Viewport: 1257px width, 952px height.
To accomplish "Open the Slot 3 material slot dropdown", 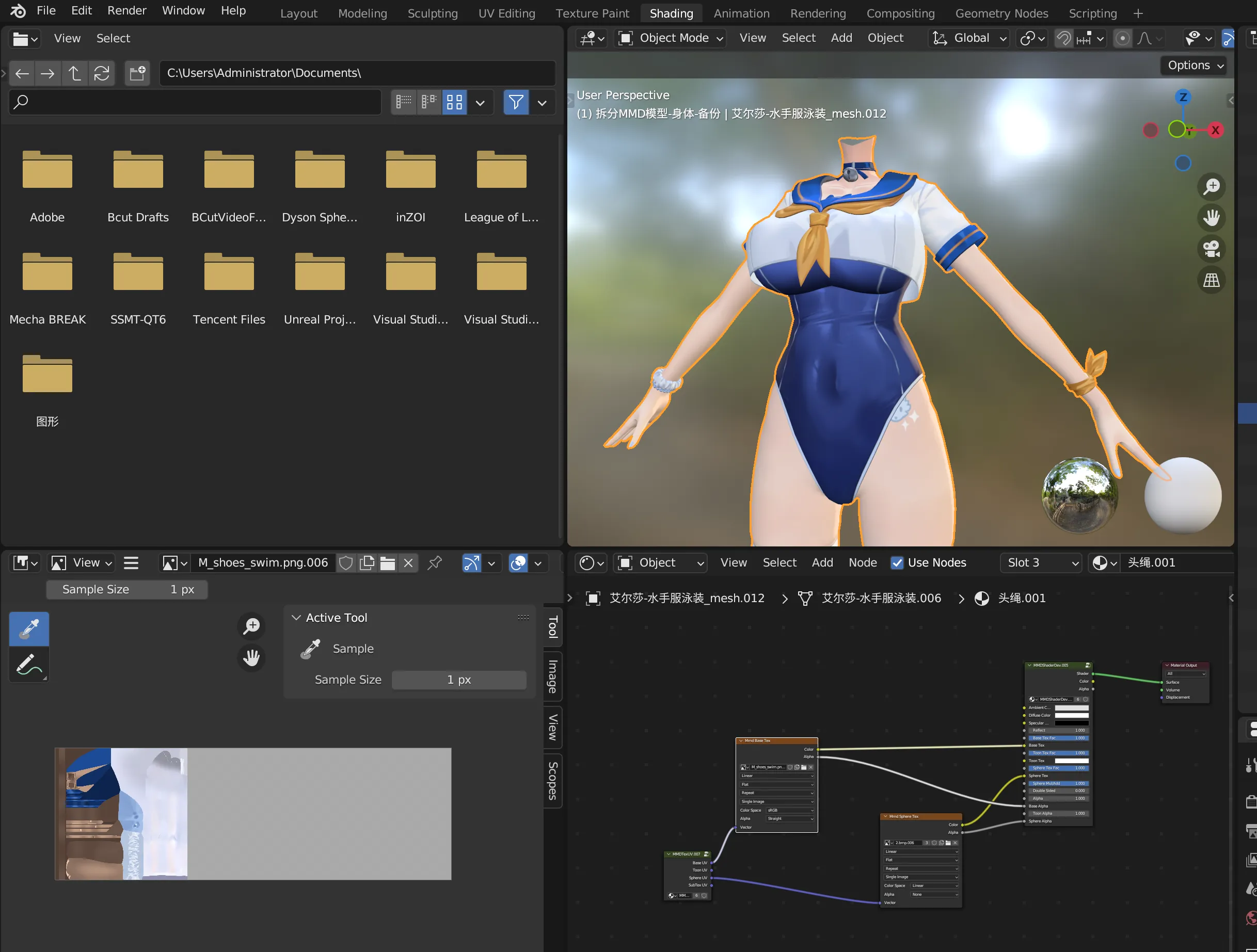I will 1041,563.
